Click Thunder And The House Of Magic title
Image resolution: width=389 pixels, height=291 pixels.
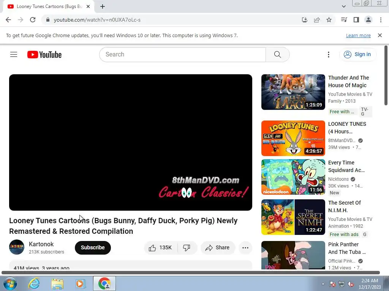[349, 81]
